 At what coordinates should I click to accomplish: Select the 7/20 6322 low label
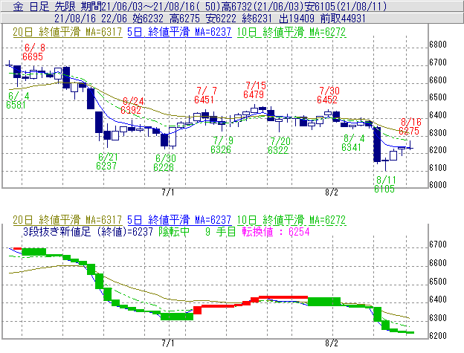tap(279, 146)
